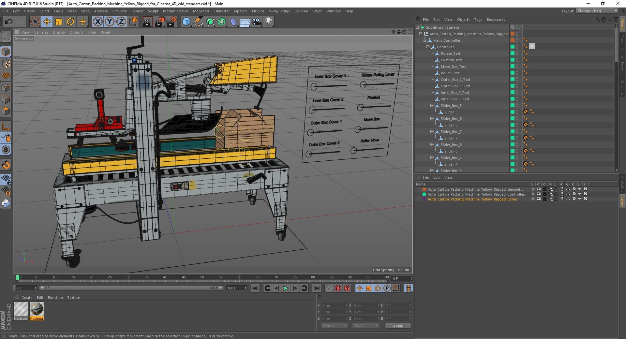626x339 pixels.
Task: Open the spline Pen tool
Action: [198, 22]
